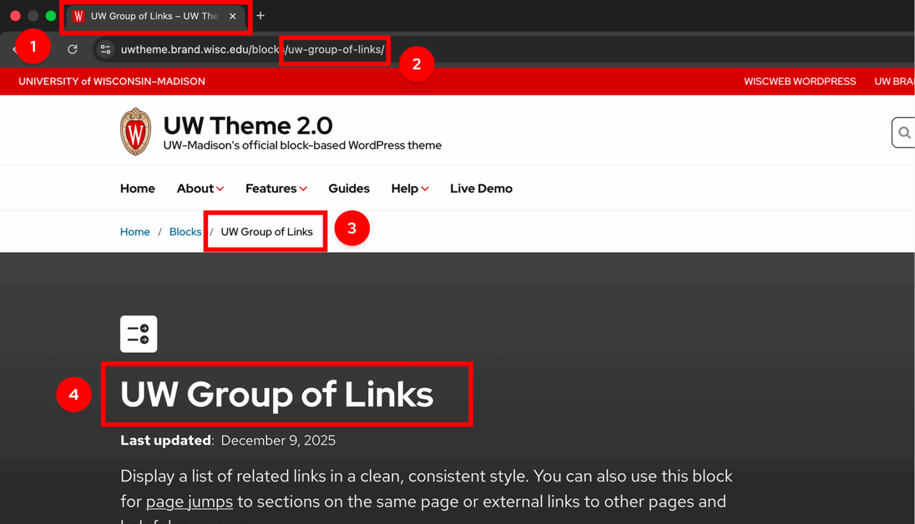Click the page jumps hyperlink
This screenshot has width=915, height=524.
click(189, 502)
